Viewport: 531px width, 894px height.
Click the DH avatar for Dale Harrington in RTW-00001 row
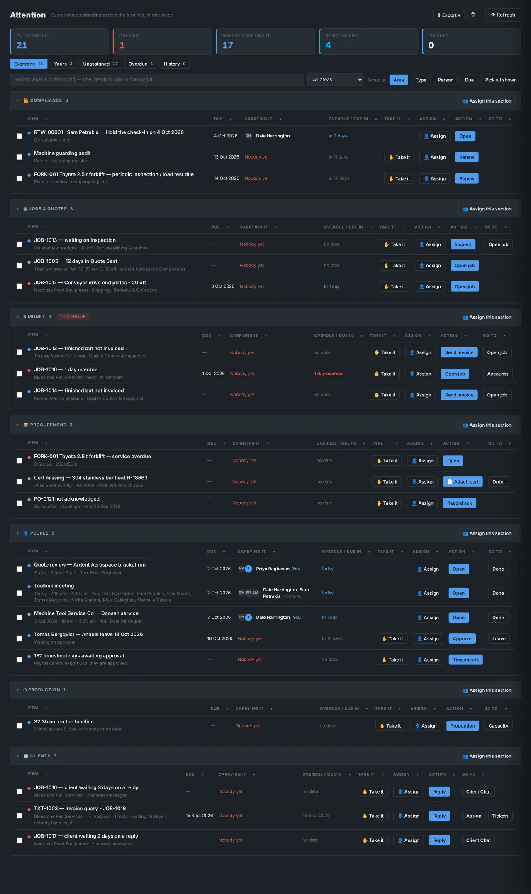click(x=248, y=136)
